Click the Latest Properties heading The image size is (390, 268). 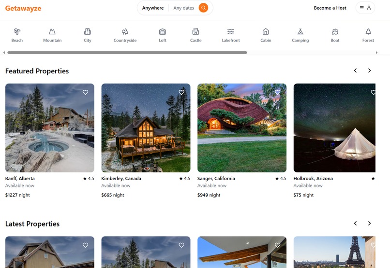32,224
